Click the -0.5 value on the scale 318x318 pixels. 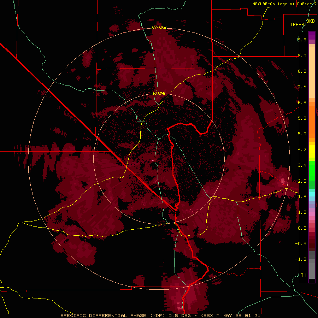tap(301, 244)
